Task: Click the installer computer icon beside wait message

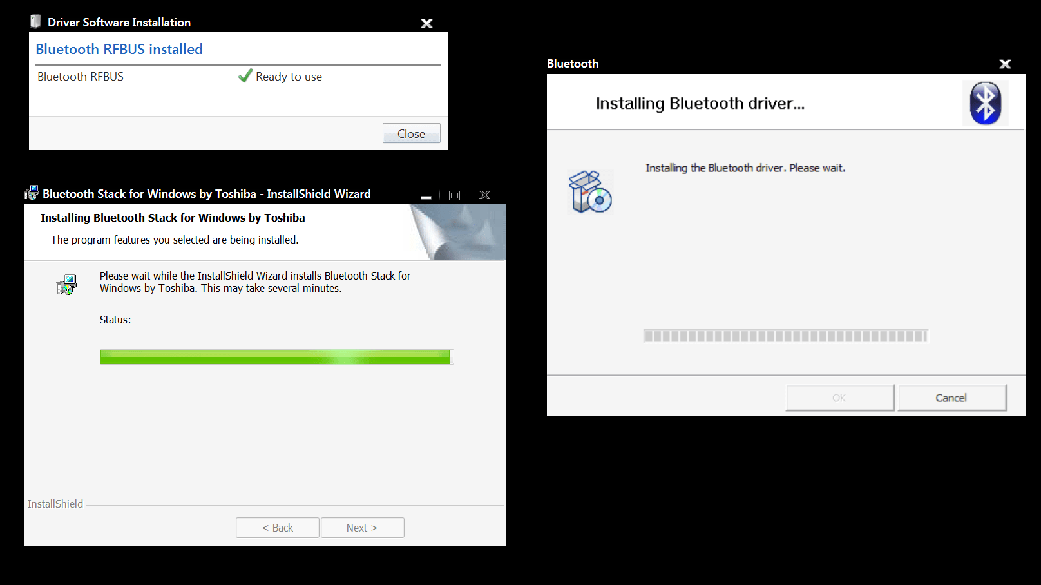Action: click(x=66, y=284)
